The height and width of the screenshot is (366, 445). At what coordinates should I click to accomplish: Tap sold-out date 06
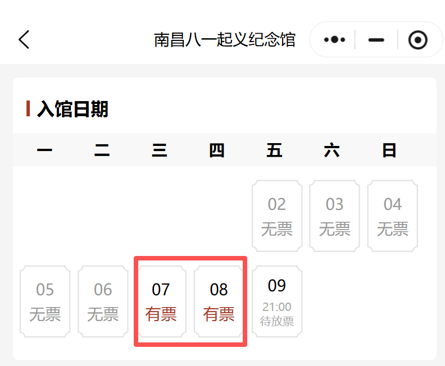103,301
